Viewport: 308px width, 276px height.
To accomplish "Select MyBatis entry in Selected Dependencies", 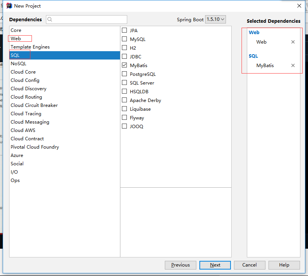I will click(x=265, y=66).
